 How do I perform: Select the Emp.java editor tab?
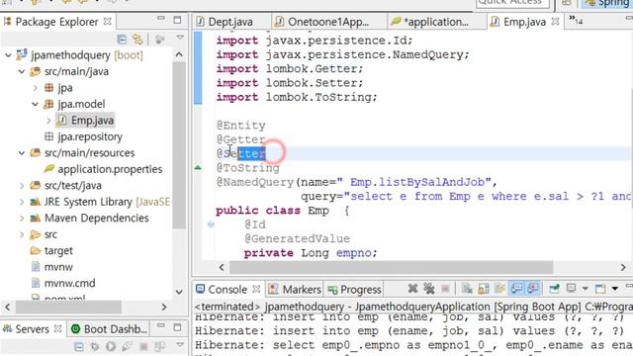[x=524, y=22]
